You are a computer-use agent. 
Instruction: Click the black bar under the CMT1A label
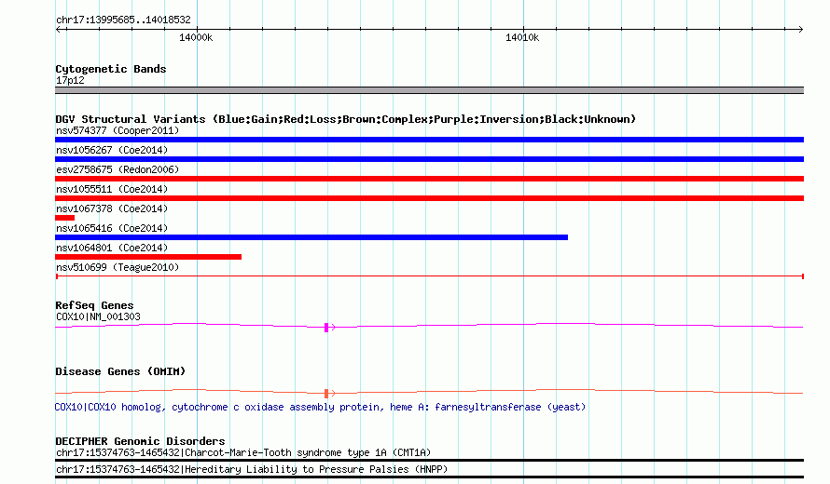click(429, 460)
